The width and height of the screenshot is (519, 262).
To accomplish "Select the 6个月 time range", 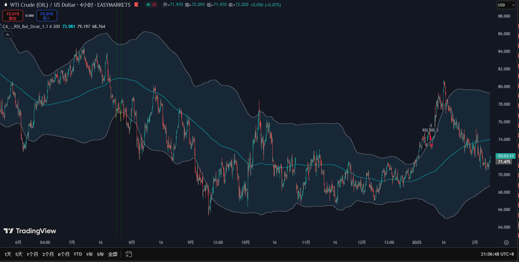I will (64, 254).
